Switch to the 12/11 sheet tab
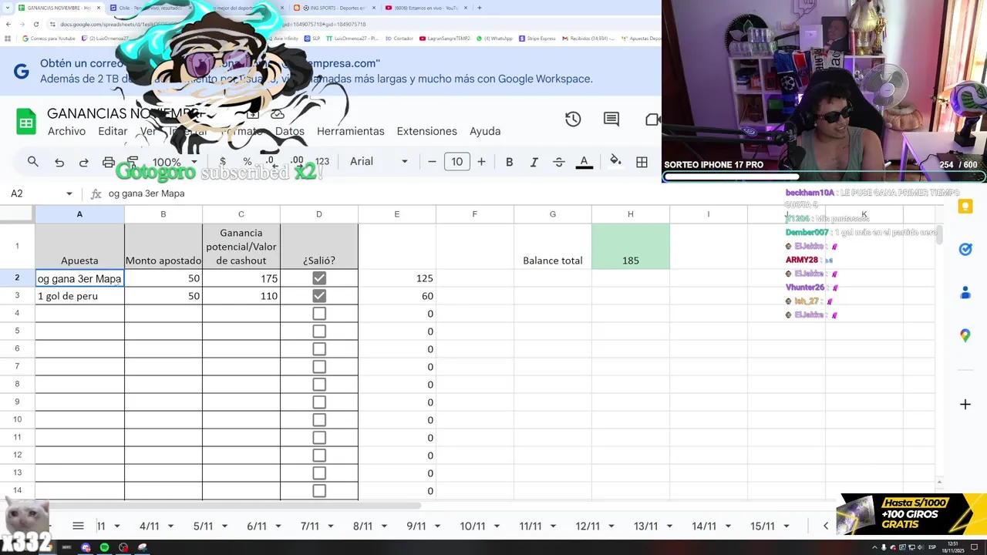 click(588, 526)
